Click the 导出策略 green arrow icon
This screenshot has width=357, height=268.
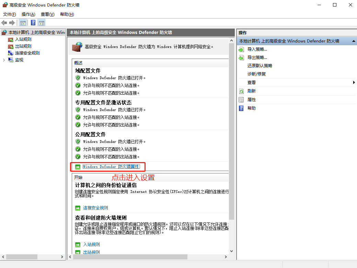(x=241, y=58)
